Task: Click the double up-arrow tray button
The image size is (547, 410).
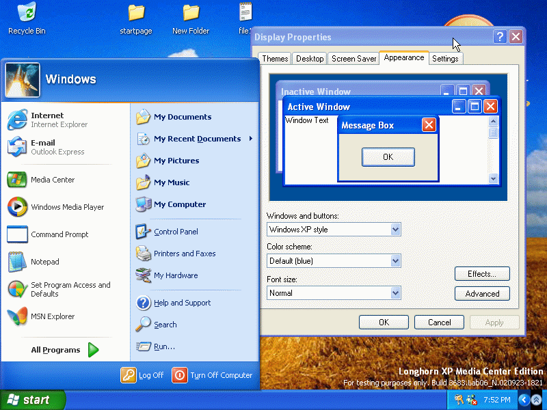Action: pos(537,400)
